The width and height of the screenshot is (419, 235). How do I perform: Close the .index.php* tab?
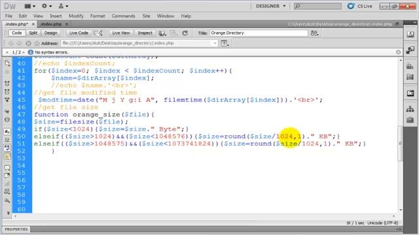[33, 24]
